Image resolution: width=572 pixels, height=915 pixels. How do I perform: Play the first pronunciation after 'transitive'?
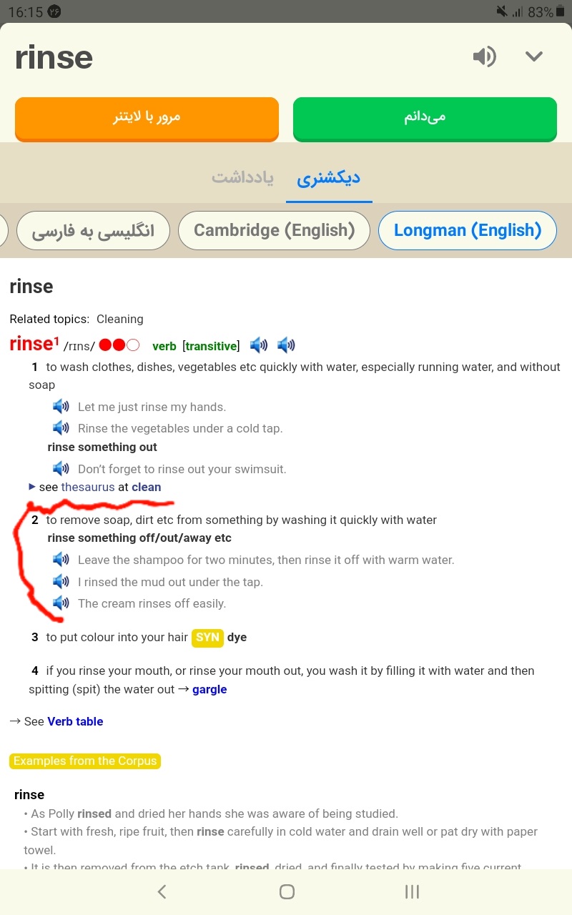pyautogui.click(x=259, y=346)
